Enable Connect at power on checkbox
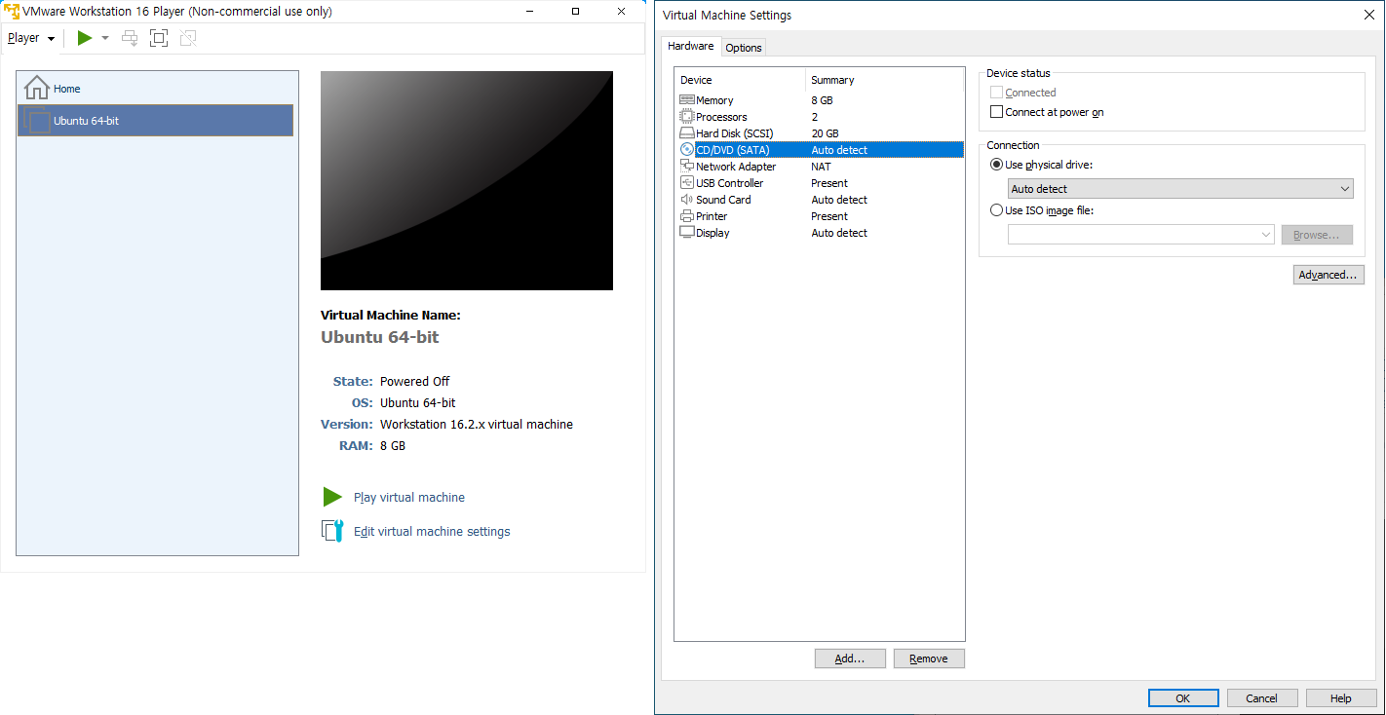 [x=996, y=112]
